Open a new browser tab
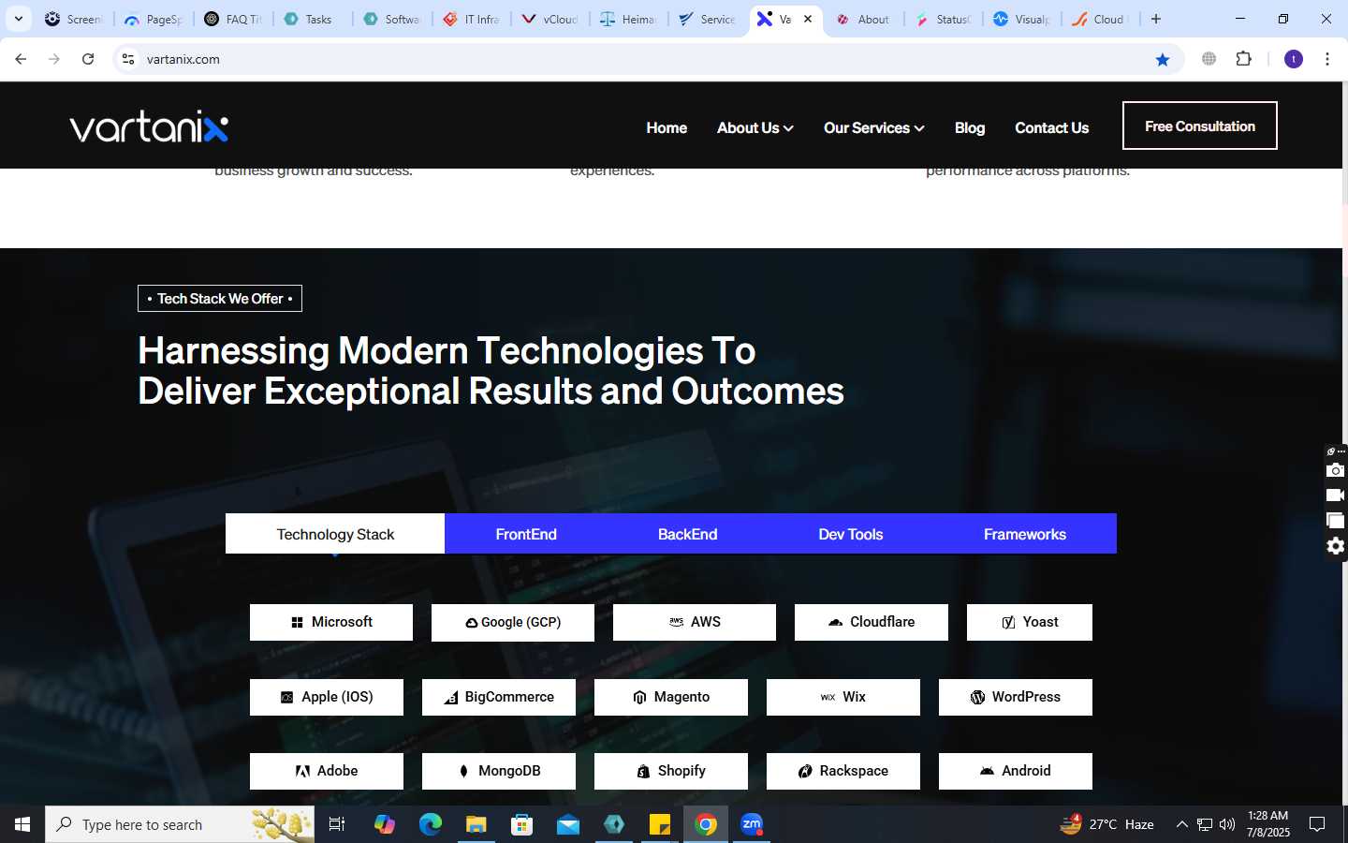 click(x=1156, y=19)
